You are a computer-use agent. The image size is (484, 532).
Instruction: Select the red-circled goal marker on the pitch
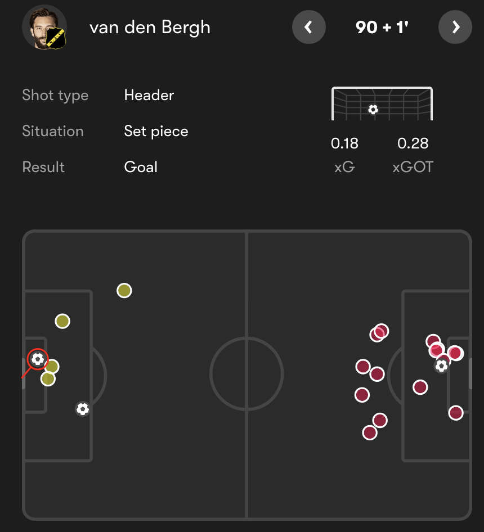coord(38,359)
